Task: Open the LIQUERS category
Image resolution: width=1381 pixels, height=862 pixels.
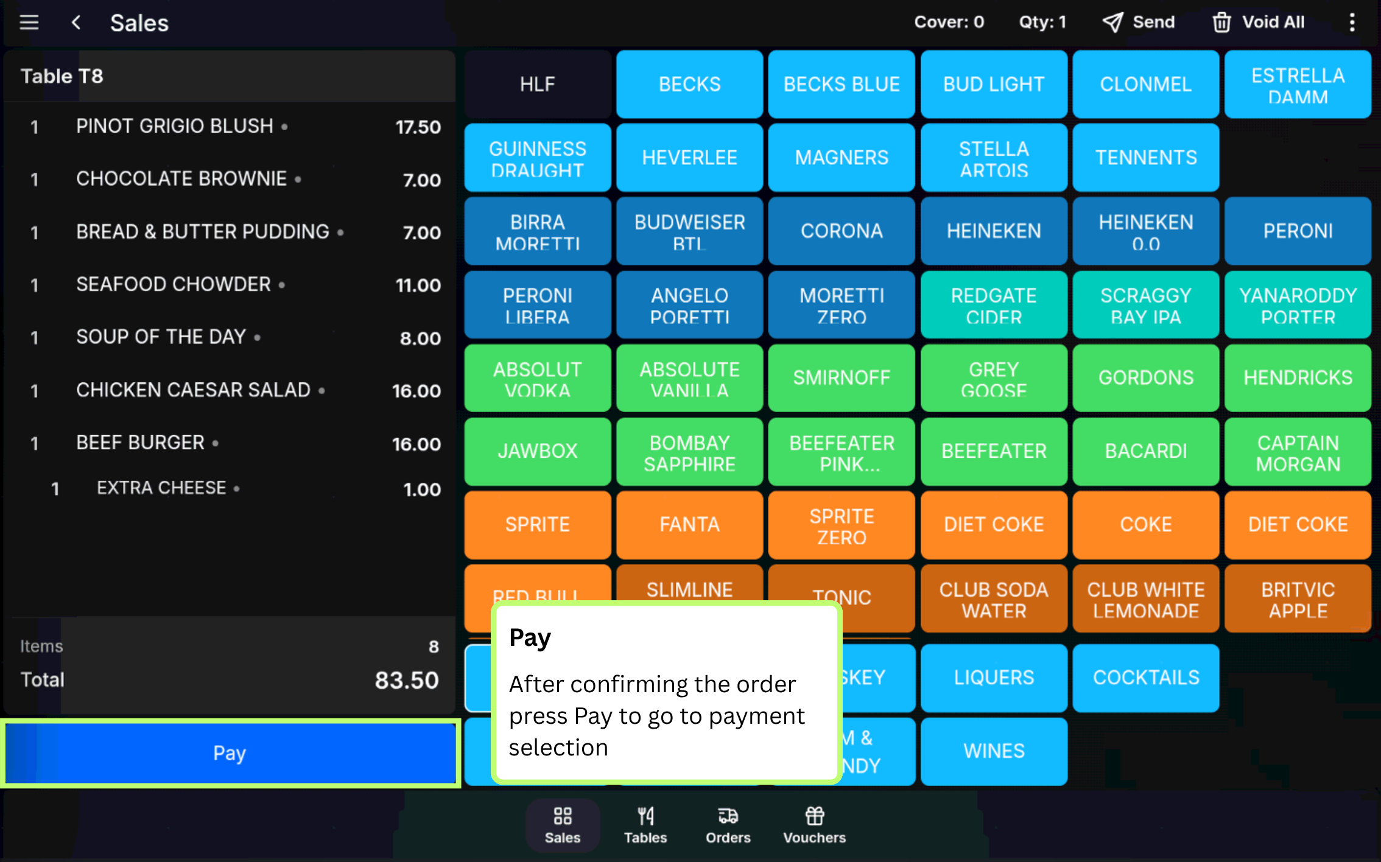Action: (994, 678)
